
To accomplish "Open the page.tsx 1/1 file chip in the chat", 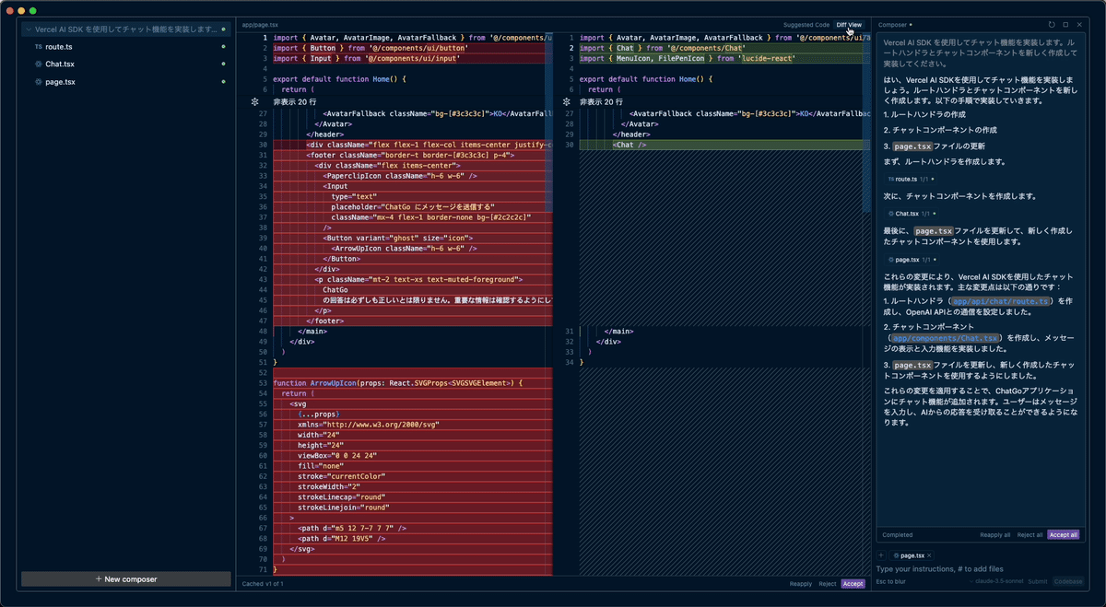I will 912,260.
